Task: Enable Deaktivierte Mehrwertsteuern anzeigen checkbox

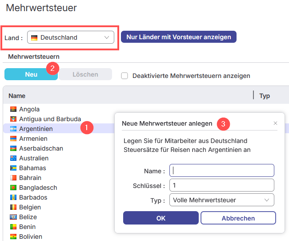Action: tap(125, 76)
